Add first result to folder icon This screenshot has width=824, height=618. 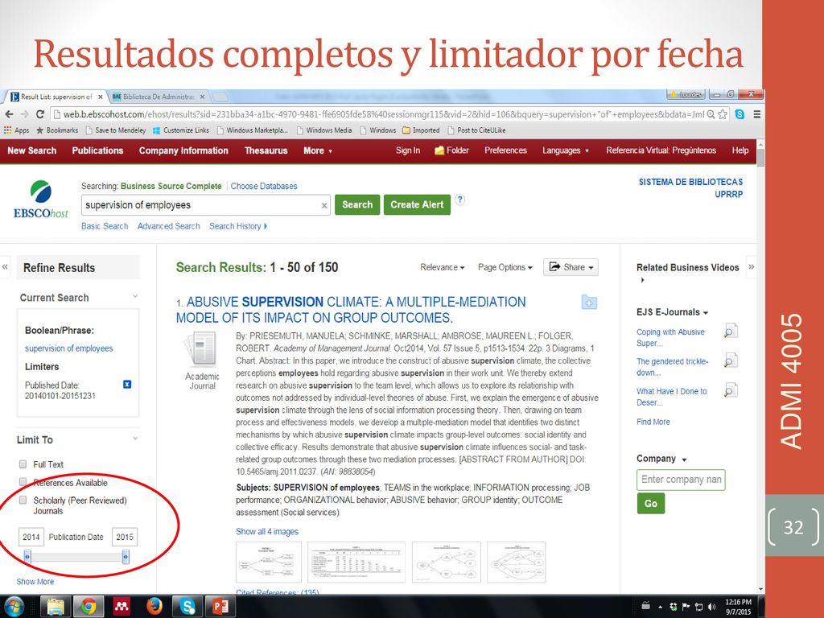[x=589, y=303]
